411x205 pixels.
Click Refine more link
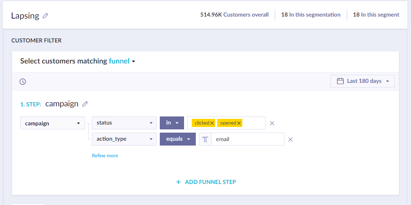coord(105,156)
